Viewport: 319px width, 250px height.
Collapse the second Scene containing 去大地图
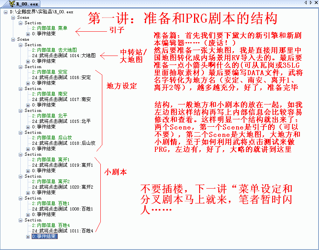(13, 40)
